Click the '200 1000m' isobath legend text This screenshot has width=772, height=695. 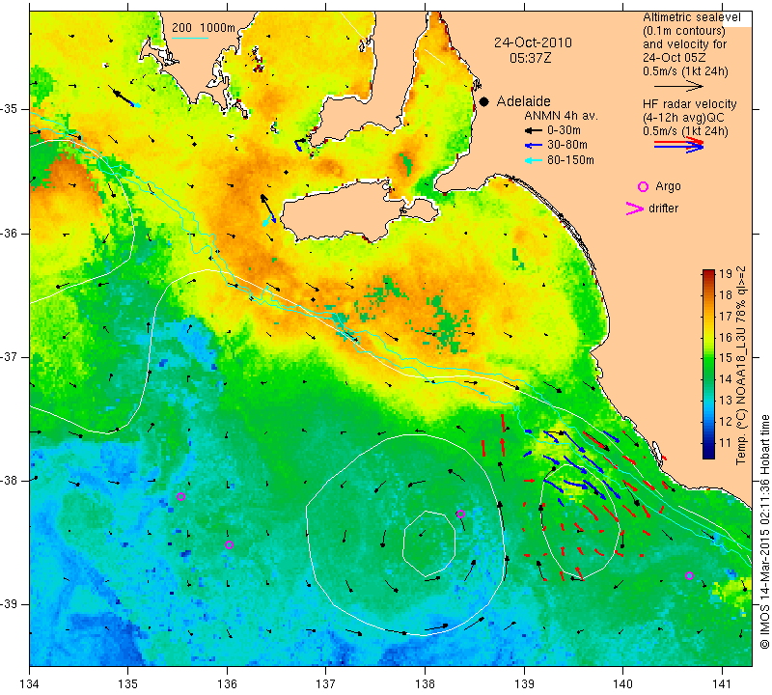pos(204,28)
